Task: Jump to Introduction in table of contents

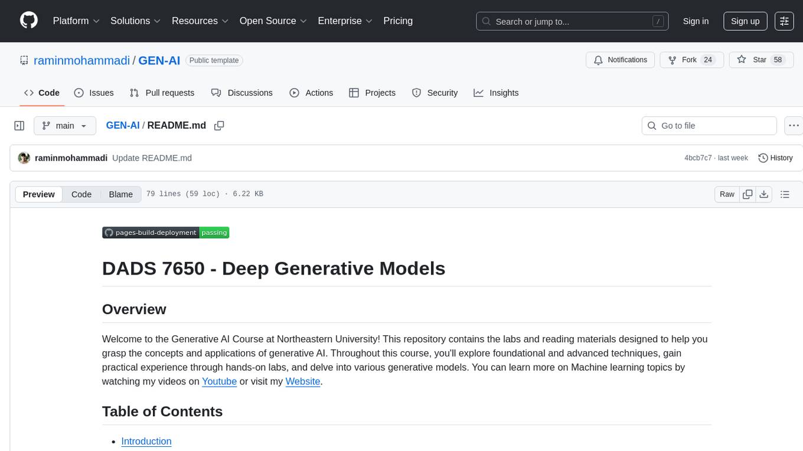Action: (x=146, y=442)
